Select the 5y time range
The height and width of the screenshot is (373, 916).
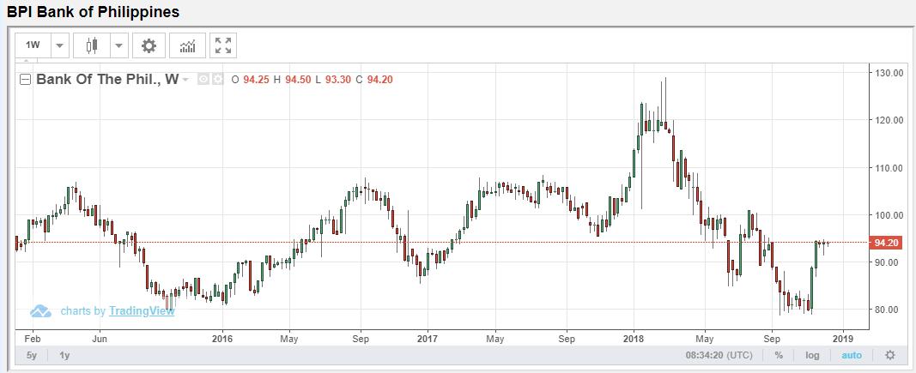click(x=32, y=355)
